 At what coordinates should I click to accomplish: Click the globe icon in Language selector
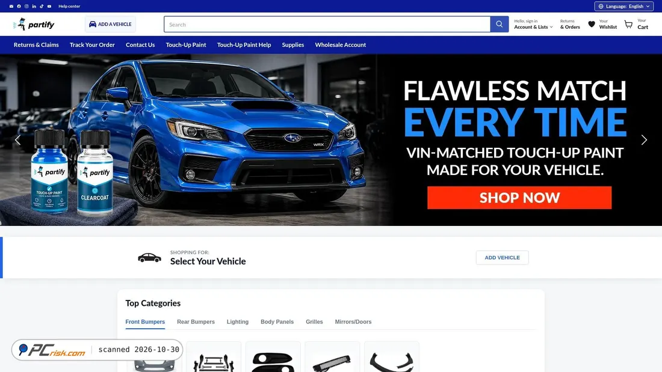click(601, 7)
